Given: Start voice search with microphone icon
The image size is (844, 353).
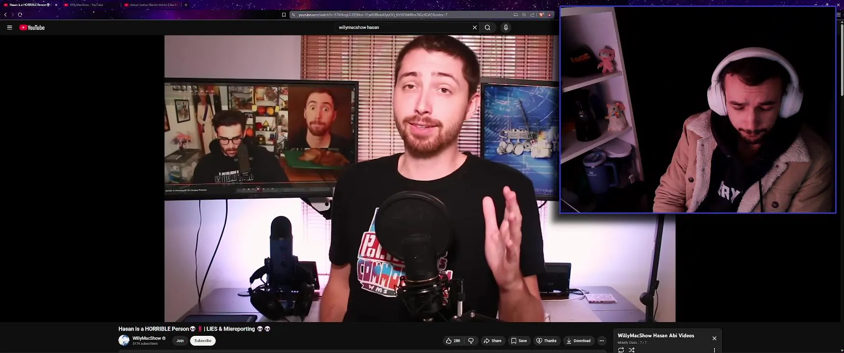Looking at the screenshot, I should pyautogui.click(x=506, y=27).
